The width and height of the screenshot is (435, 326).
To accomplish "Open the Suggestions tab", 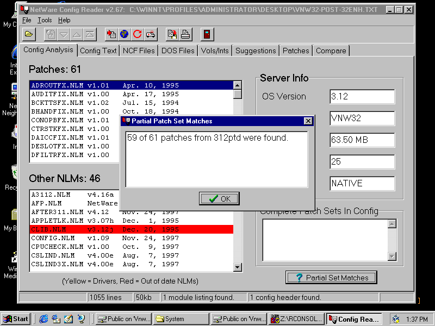I will [256, 51].
